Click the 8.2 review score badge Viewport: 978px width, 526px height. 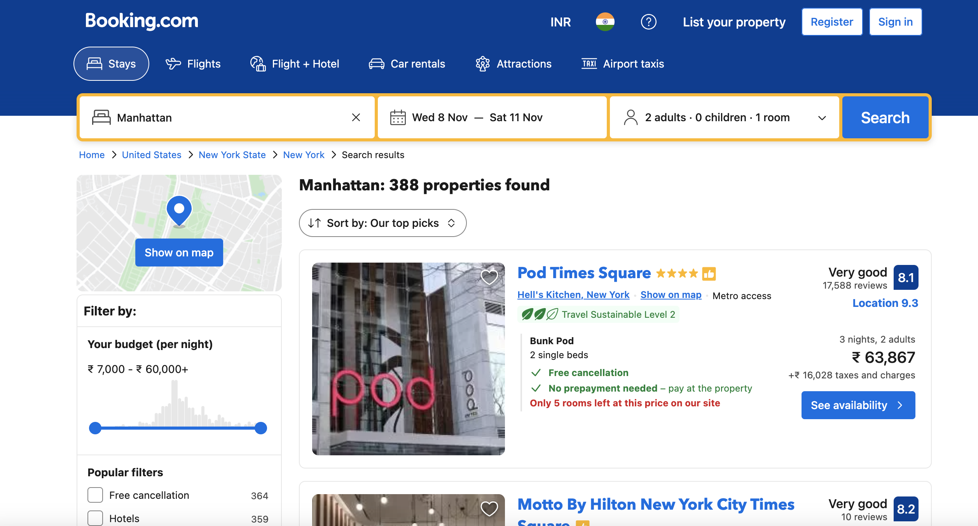(906, 509)
